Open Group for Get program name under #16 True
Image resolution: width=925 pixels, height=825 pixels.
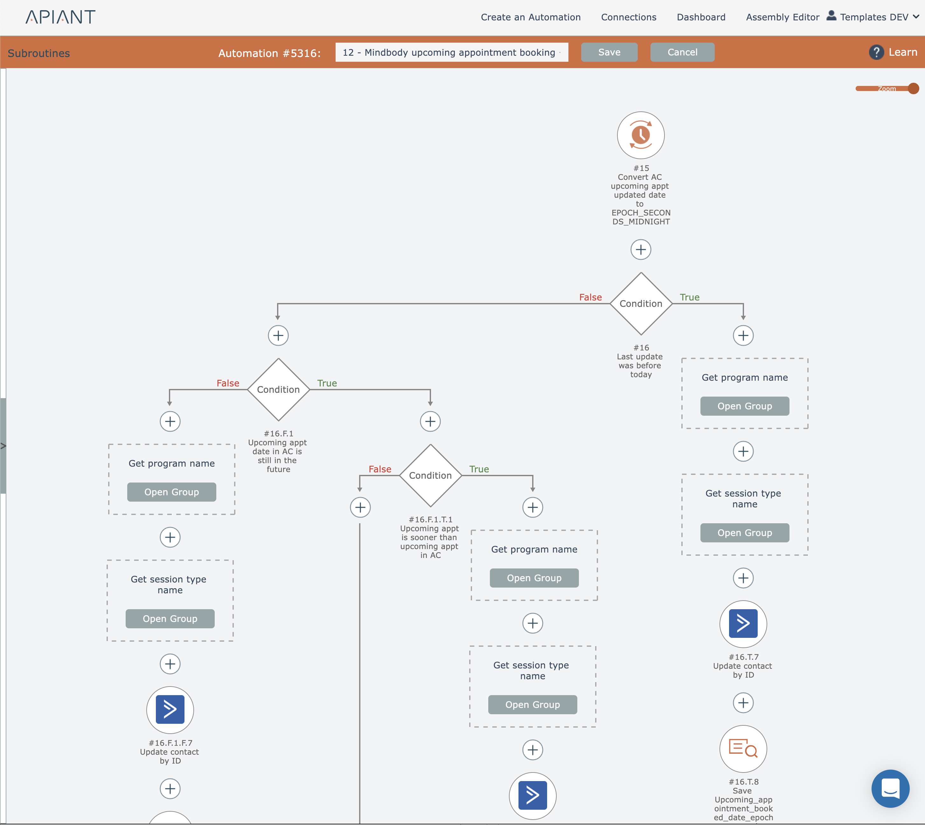click(744, 406)
